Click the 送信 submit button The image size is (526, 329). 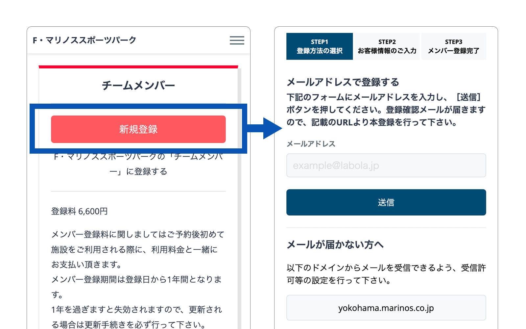[x=386, y=202]
